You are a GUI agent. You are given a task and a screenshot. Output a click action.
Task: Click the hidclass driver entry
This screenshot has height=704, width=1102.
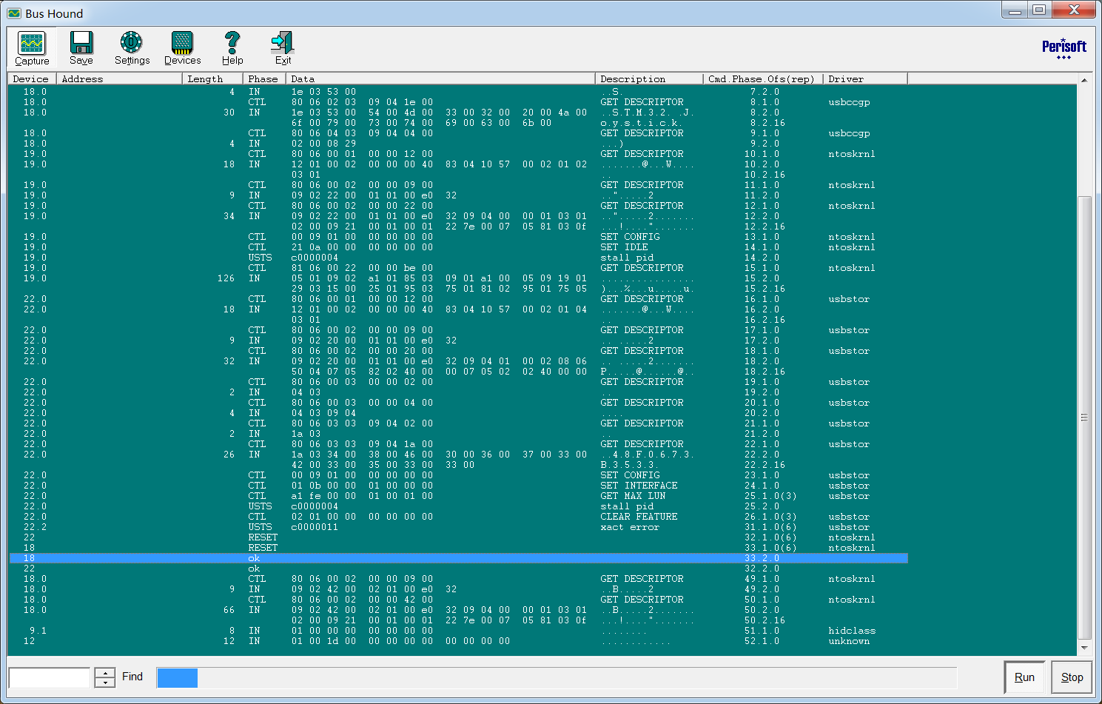(852, 631)
